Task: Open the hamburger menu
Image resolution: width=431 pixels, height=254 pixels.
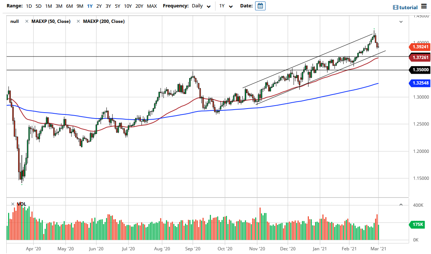Action: click(424, 7)
